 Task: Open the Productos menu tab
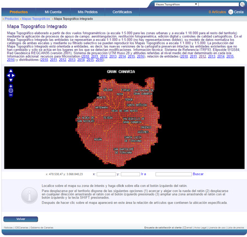click(x=19, y=12)
